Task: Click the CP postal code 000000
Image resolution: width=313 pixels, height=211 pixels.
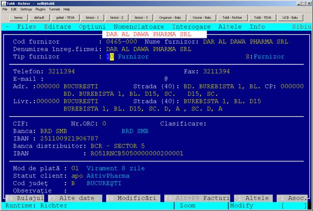Action: point(292,86)
